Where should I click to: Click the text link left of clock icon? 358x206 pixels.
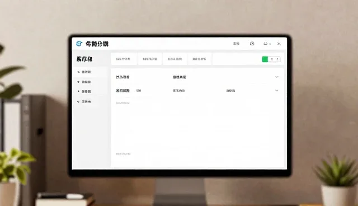click(x=236, y=44)
